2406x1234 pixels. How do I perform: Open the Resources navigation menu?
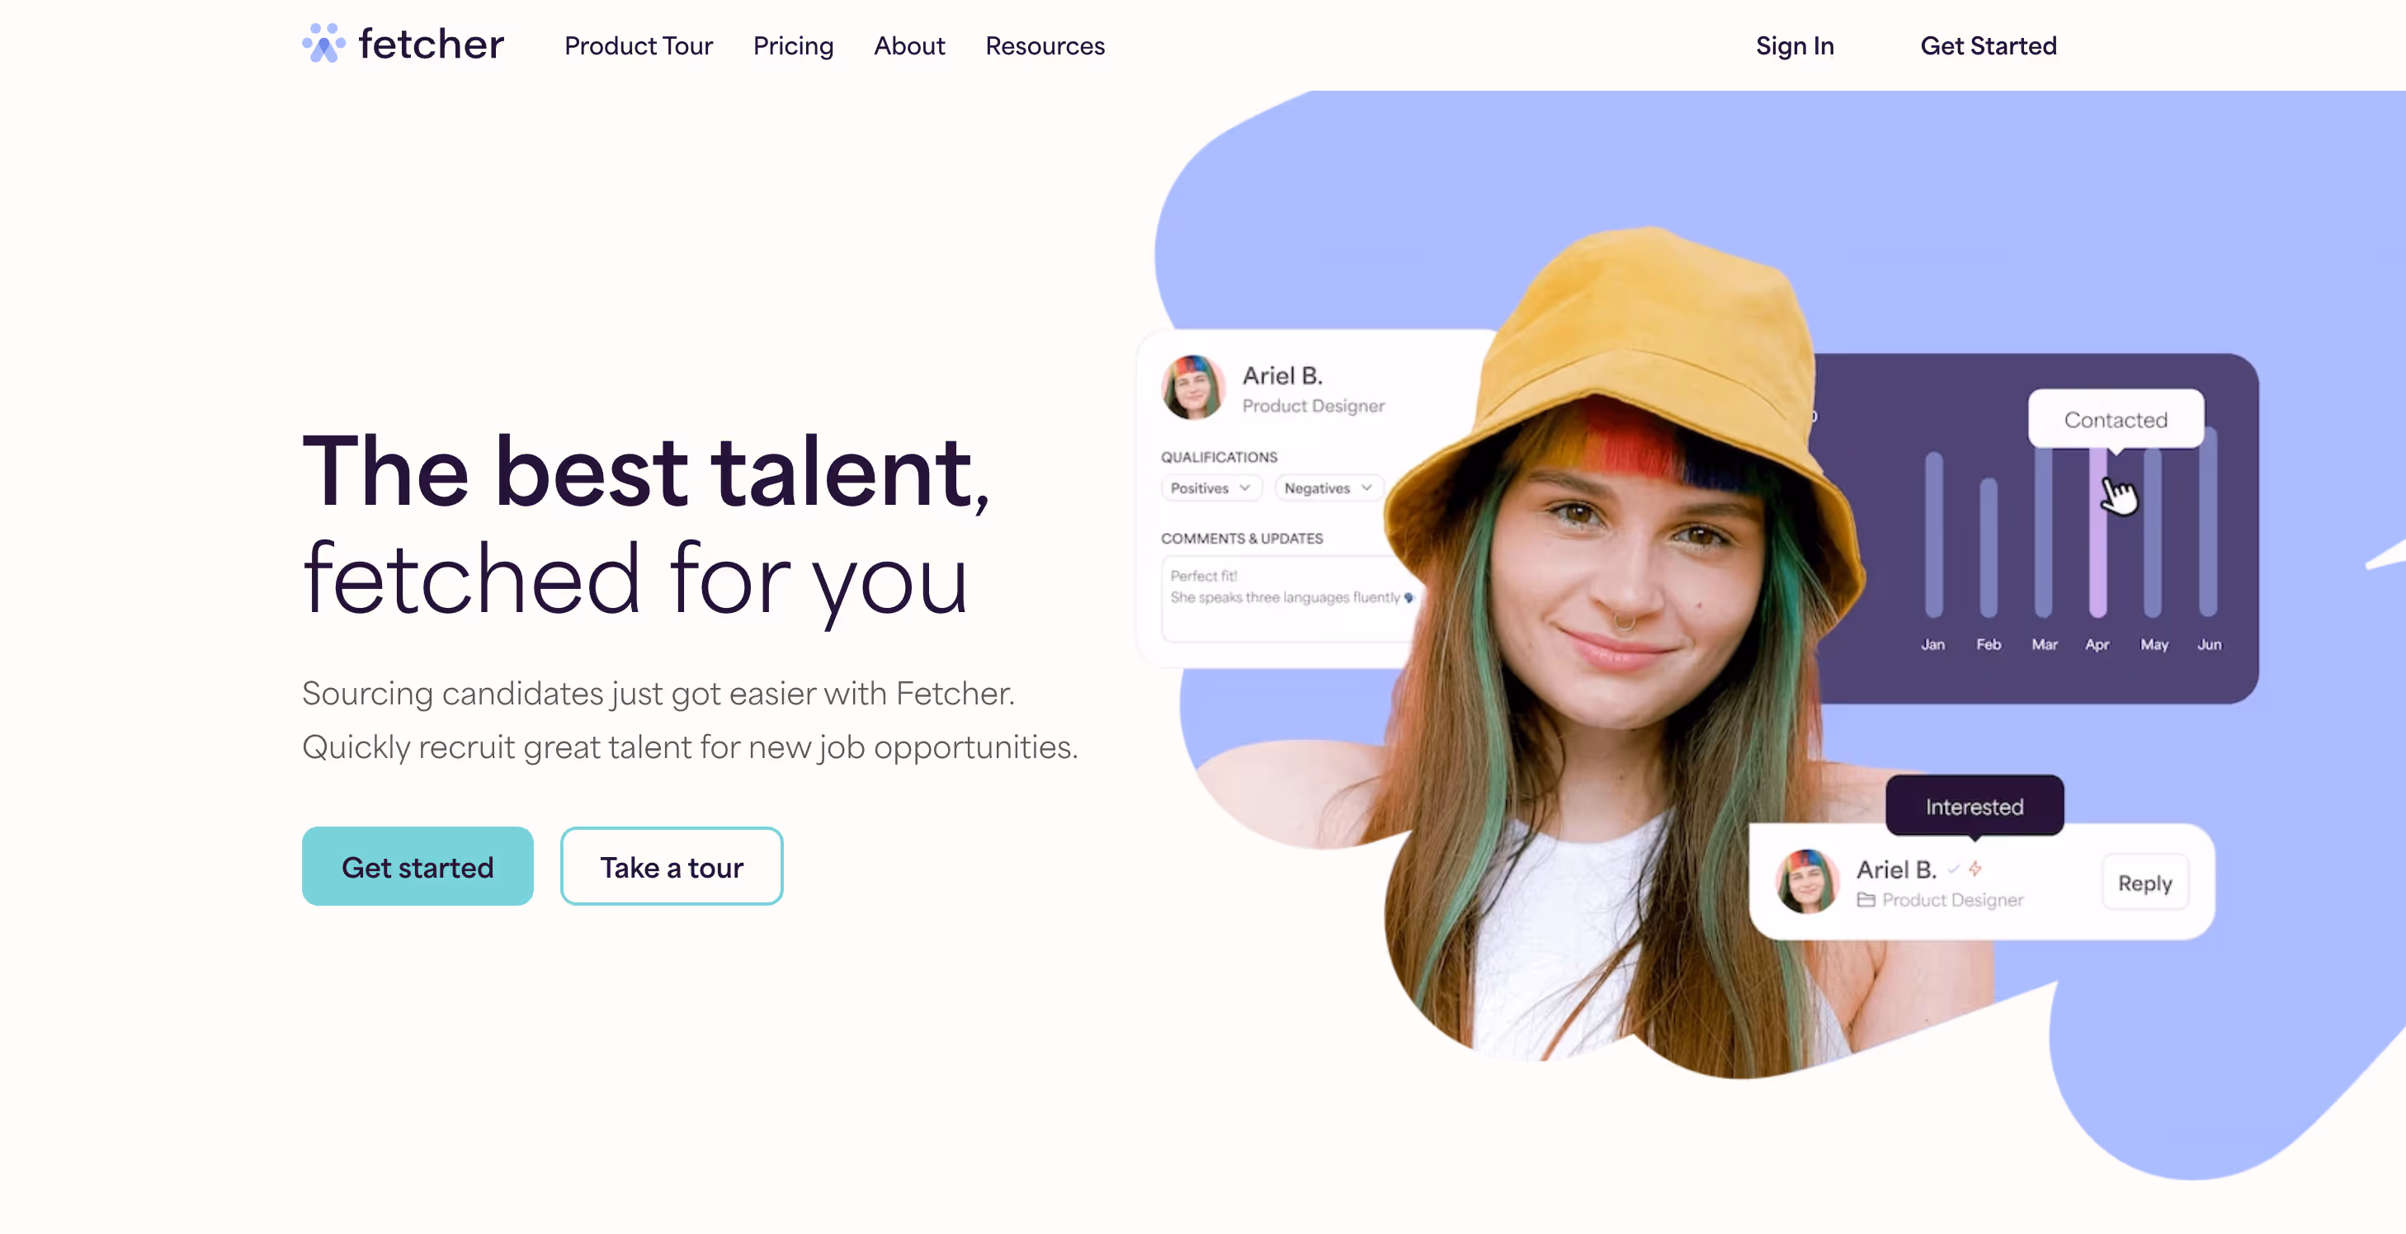pyautogui.click(x=1045, y=45)
